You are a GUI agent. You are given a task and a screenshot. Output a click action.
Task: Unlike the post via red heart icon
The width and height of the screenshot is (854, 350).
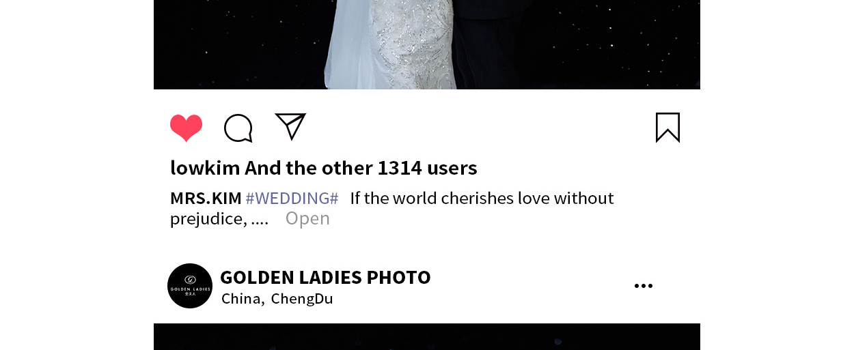[186, 128]
